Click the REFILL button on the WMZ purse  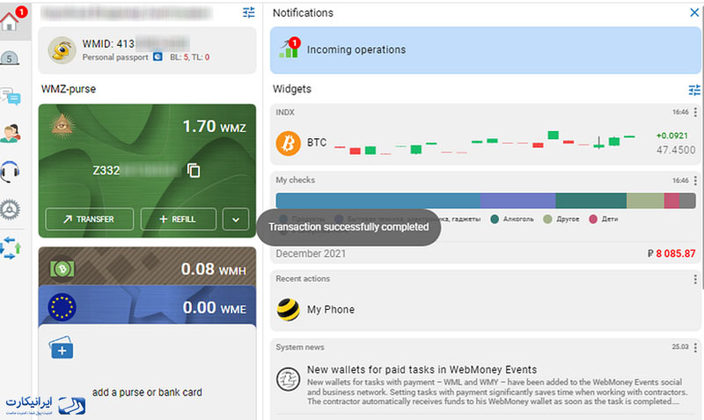179,219
